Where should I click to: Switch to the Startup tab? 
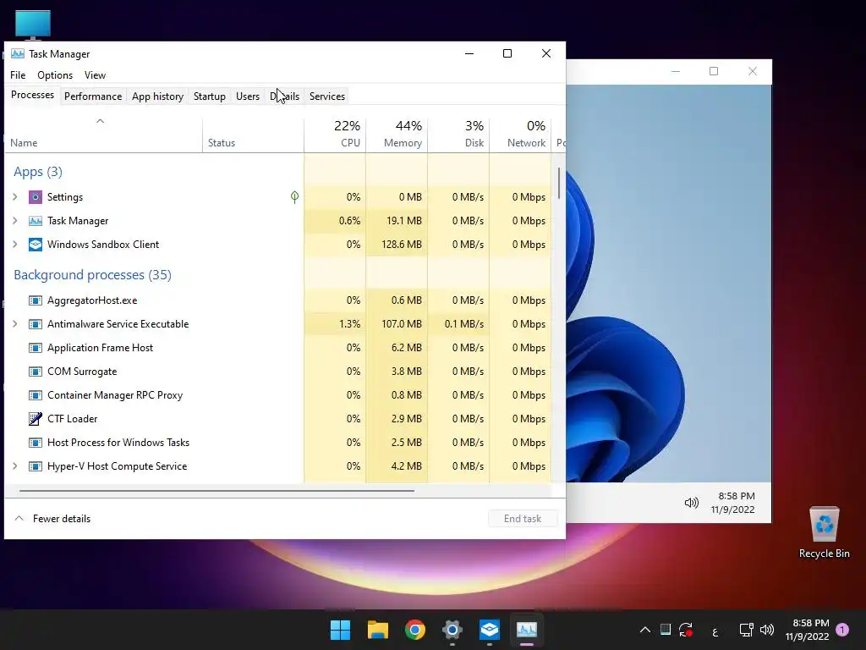[210, 96]
